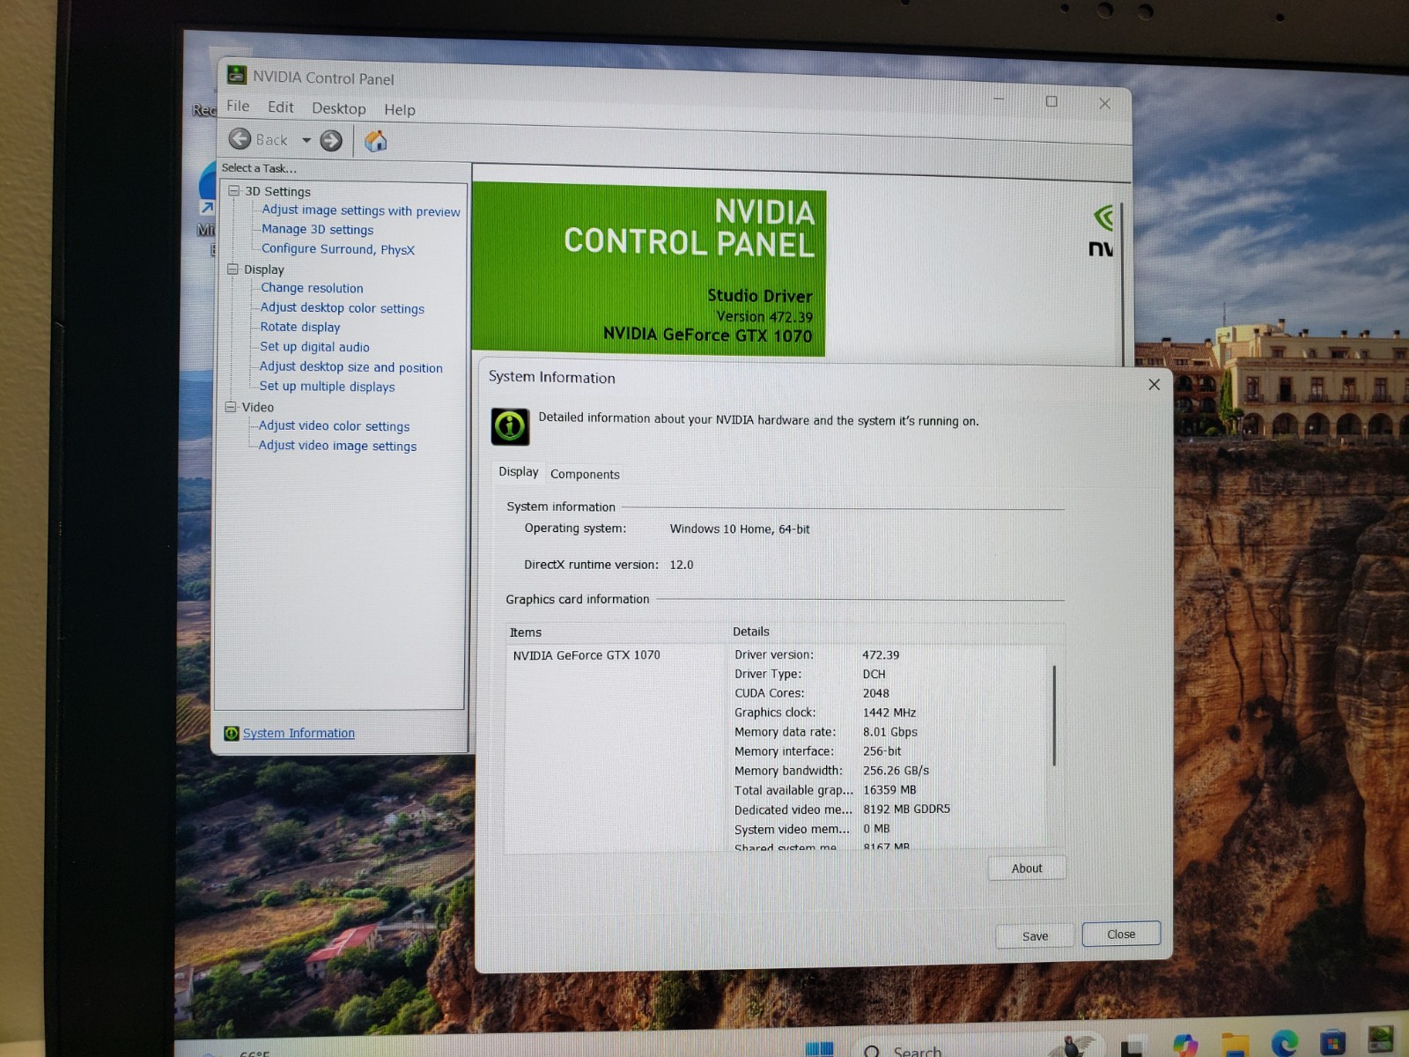Click the About button
Screen dimensions: 1409x1057
tap(1027, 869)
